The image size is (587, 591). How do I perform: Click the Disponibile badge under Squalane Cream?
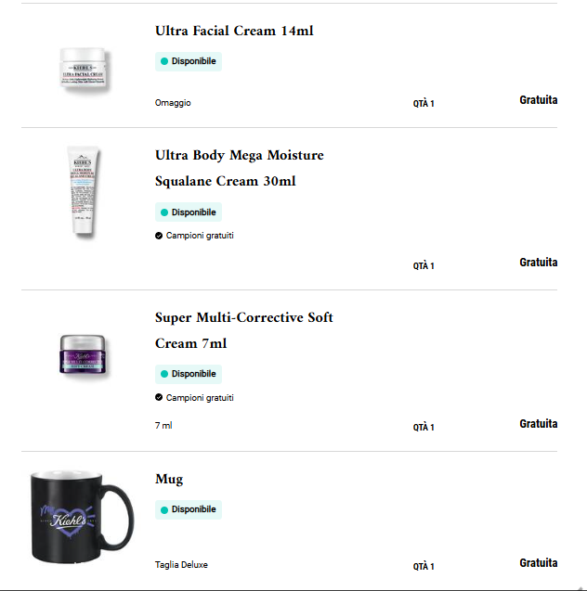(x=189, y=212)
